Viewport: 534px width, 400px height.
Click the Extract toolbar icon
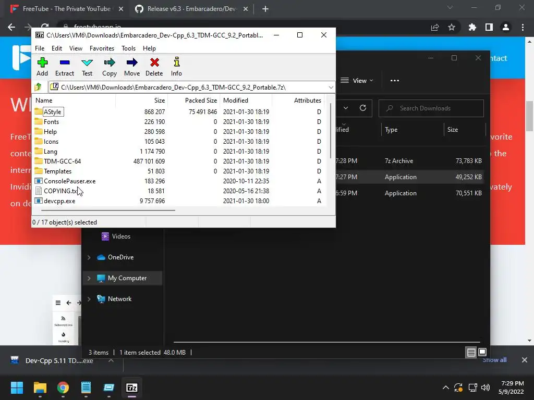(64, 67)
